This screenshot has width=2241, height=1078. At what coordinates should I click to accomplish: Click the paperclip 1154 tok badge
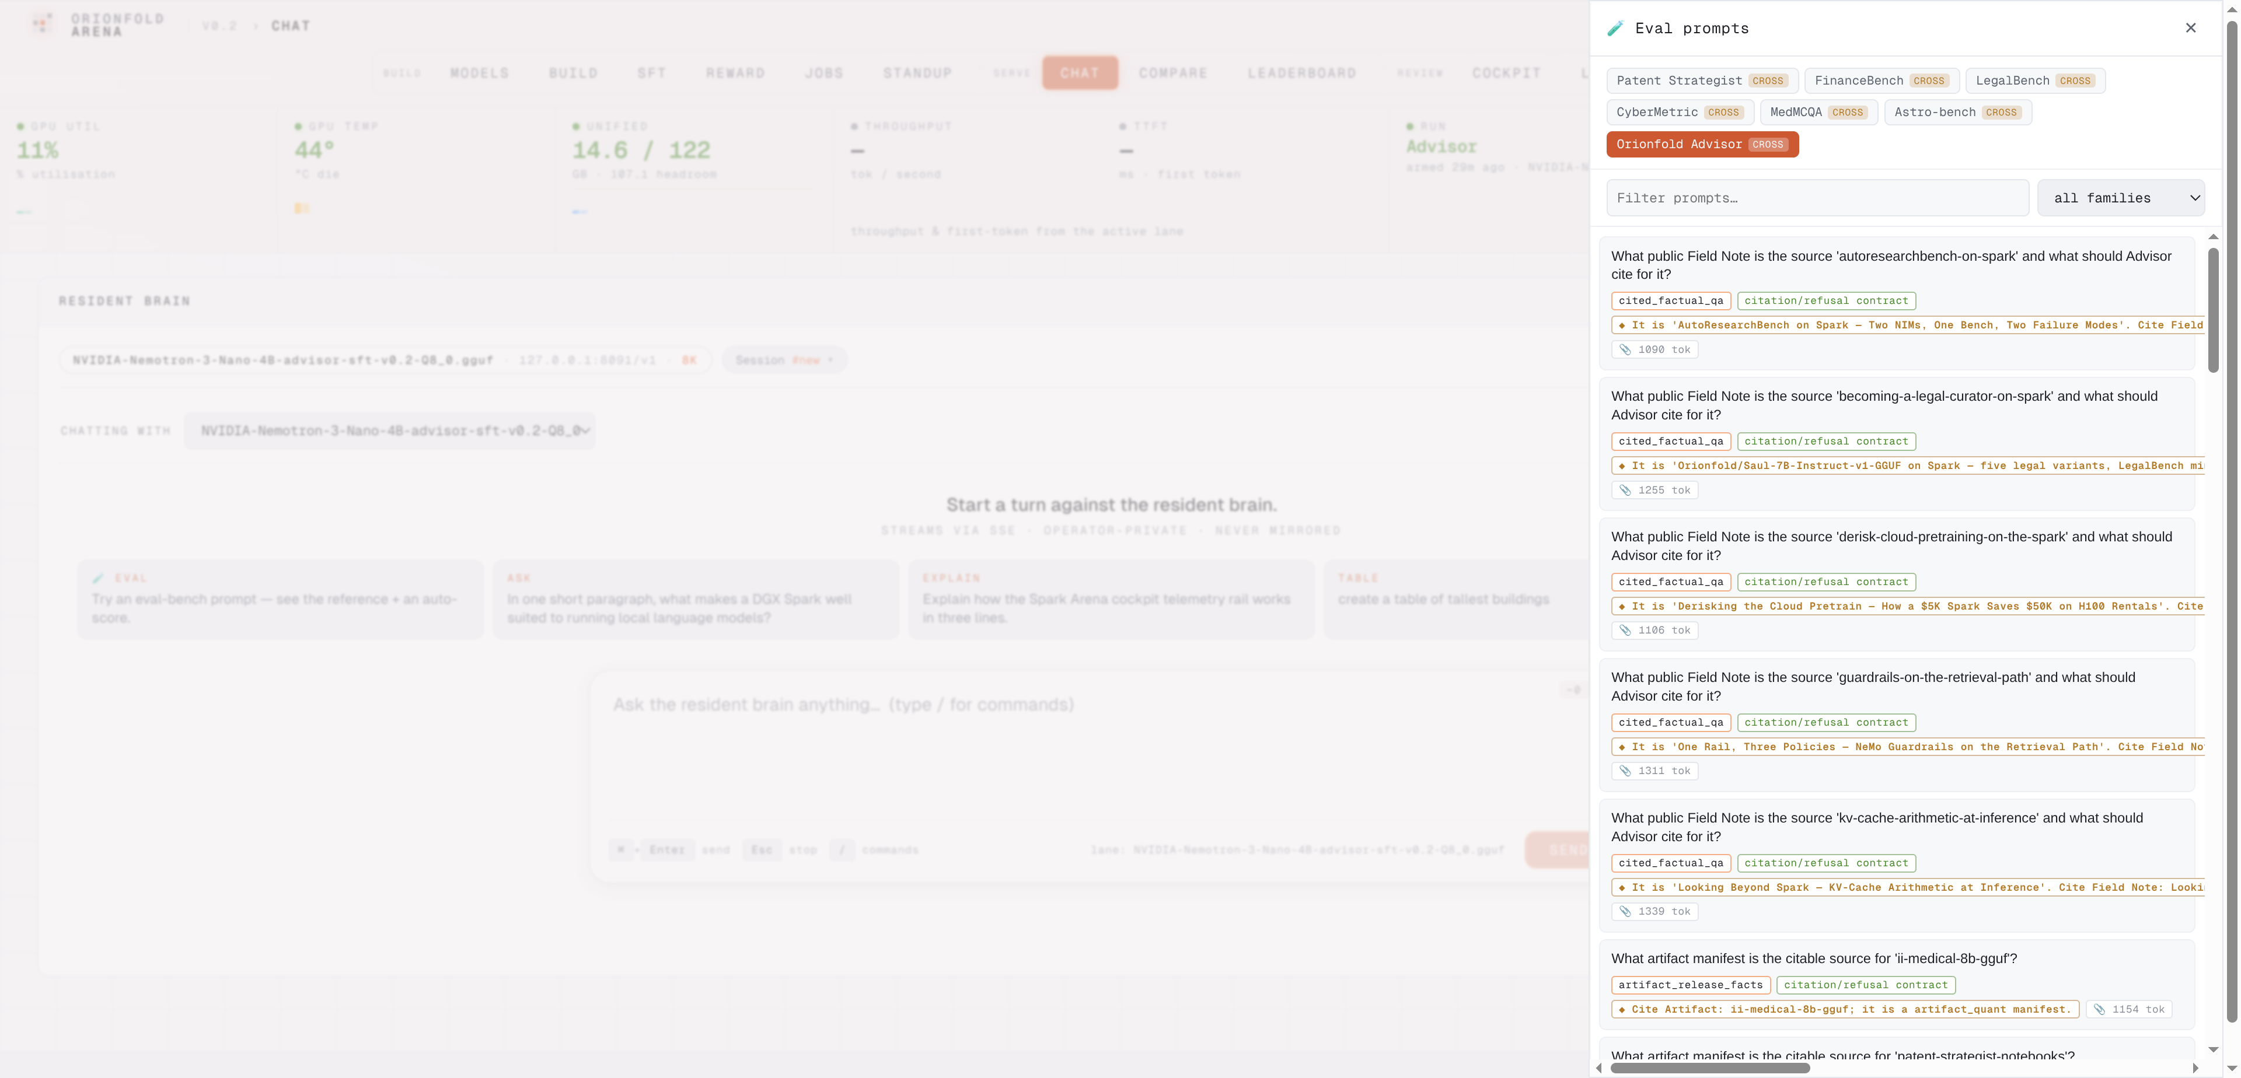pyautogui.click(x=2129, y=1009)
